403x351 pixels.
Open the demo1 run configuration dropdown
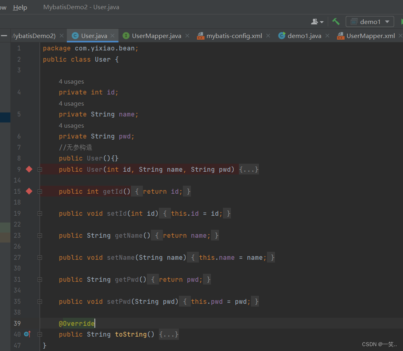[370, 22]
